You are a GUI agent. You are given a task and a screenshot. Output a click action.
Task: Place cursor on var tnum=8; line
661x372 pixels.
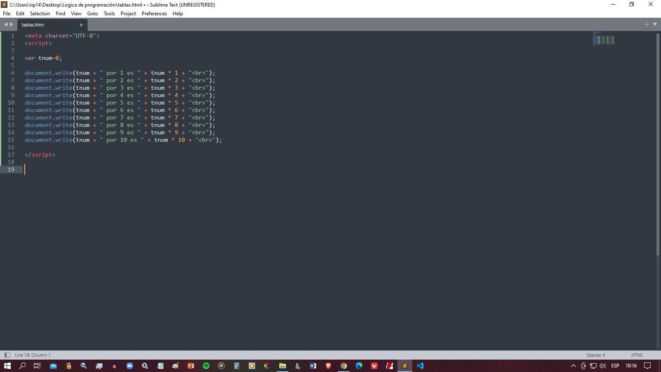(43, 58)
